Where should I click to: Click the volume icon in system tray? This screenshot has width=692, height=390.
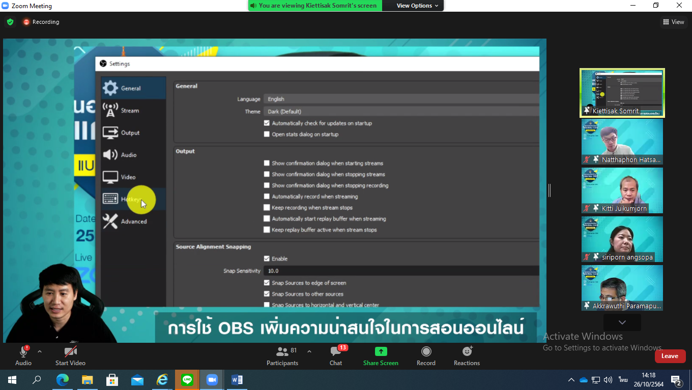608,380
